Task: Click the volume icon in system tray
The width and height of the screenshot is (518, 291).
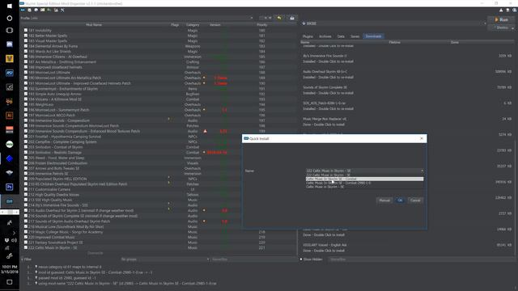Action: pyautogui.click(x=15, y=240)
